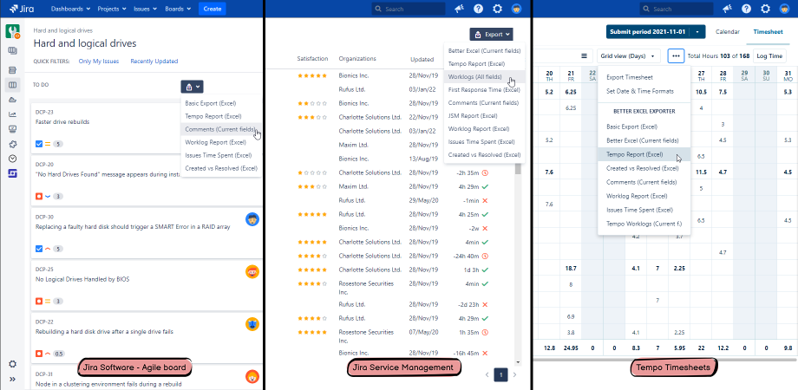Viewport: 798px width, 390px height.
Task: Click the Organizations column header
Action: tap(357, 58)
